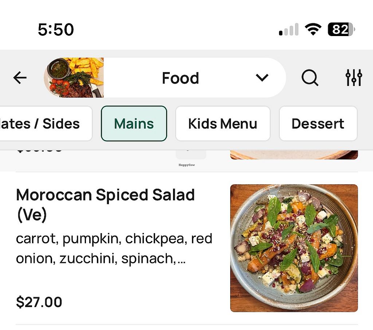This screenshot has height=330, width=373.
Task: Go to the Kids Menu tab
Action: (x=223, y=124)
